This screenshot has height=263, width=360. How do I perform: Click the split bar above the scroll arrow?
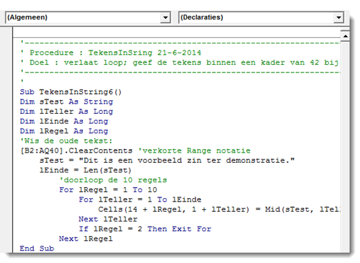point(345,30)
